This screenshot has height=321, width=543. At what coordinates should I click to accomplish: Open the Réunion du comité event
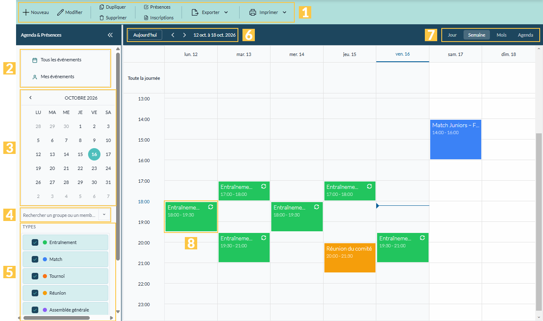coord(350,258)
